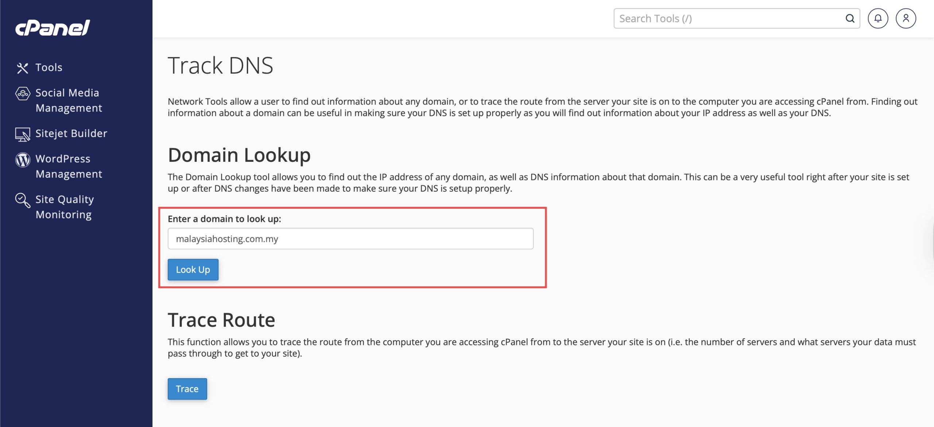
Task: Click the domain field containing malaysiahosting.com.my
Action: coord(350,239)
